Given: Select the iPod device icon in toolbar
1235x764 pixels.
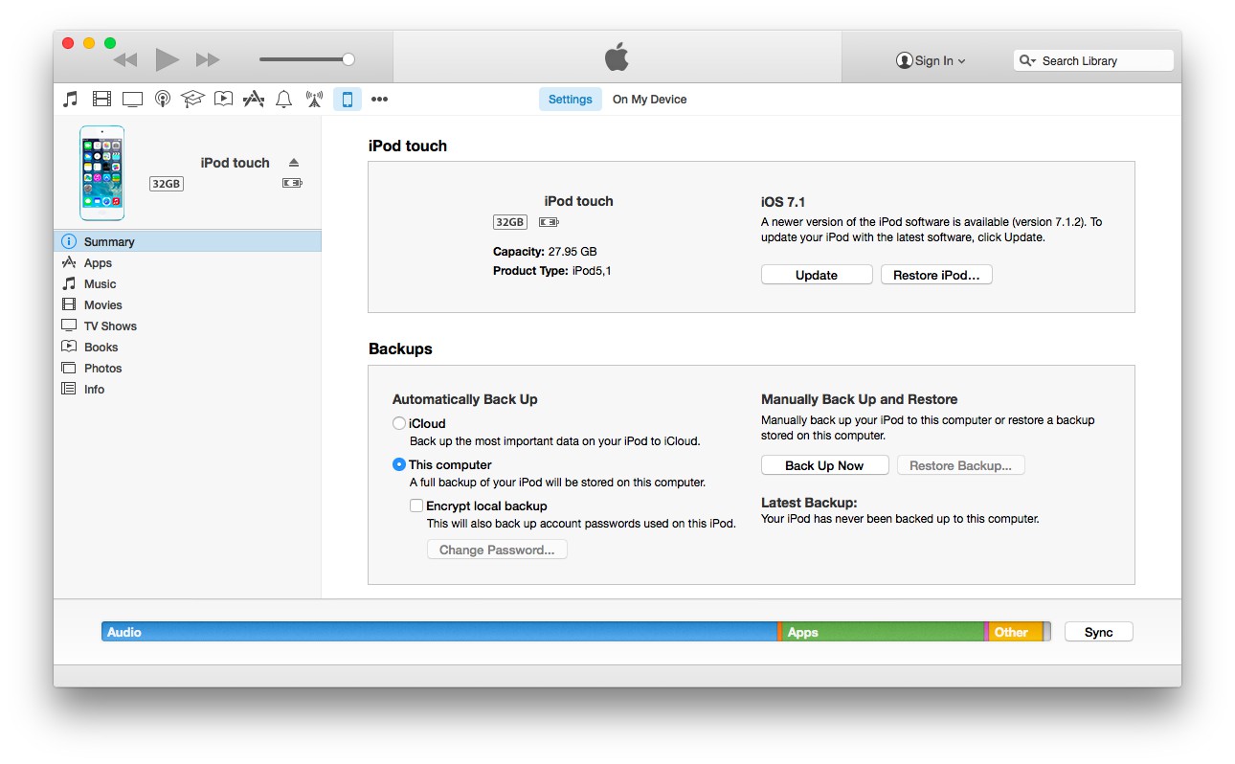Looking at the screenshot, I should [348, 99].
